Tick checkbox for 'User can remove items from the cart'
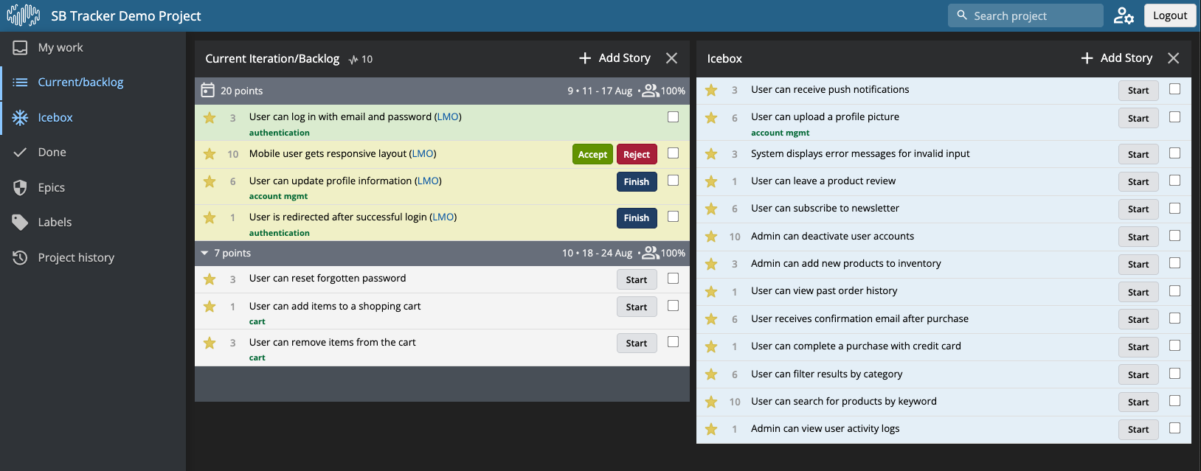The image size is (1201, 471). [673, 341]
